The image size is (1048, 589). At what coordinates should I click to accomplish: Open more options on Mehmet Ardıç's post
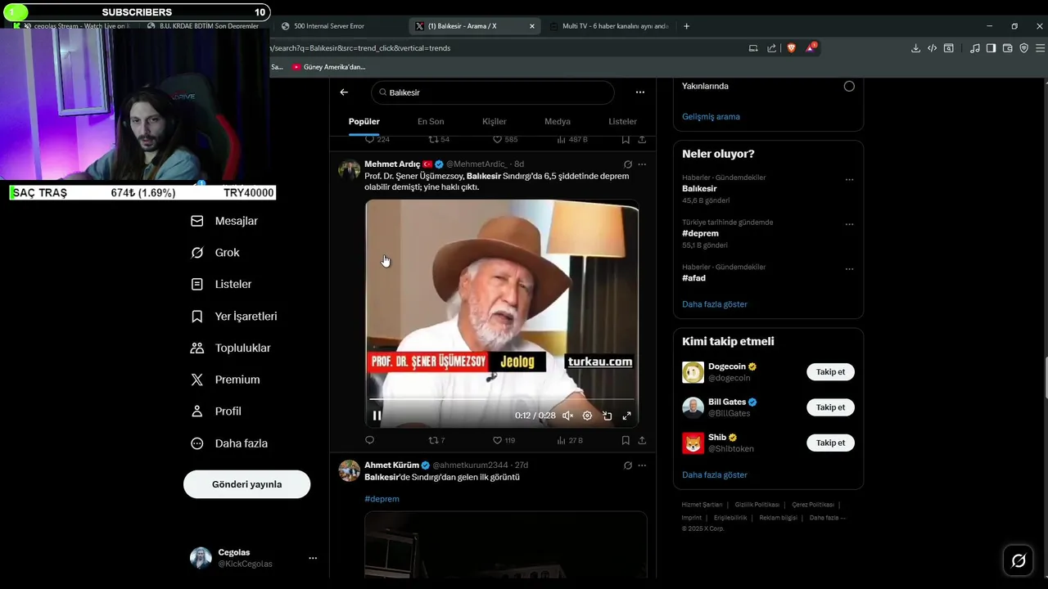tap(642, 164)
